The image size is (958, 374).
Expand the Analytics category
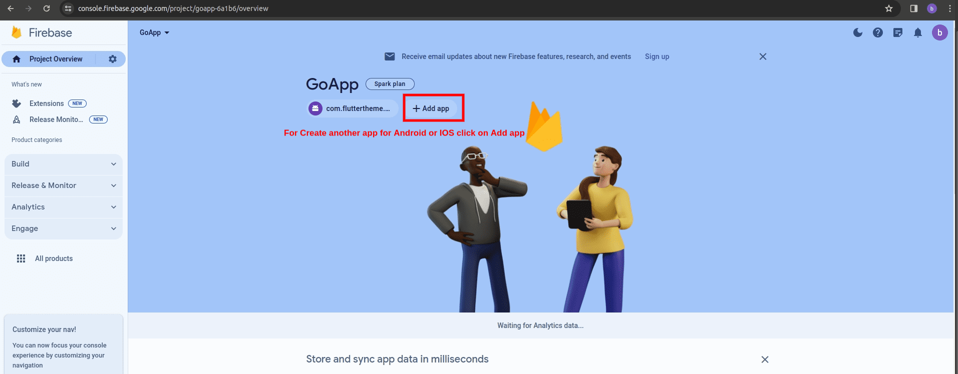click(x=64, y=207)
